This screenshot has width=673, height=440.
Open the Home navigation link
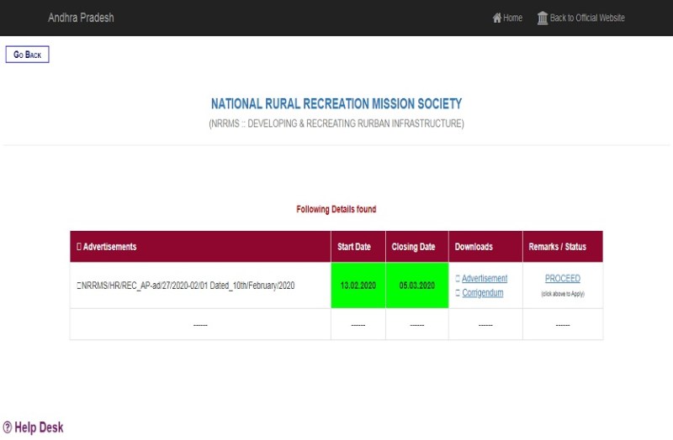click(512, 18)
